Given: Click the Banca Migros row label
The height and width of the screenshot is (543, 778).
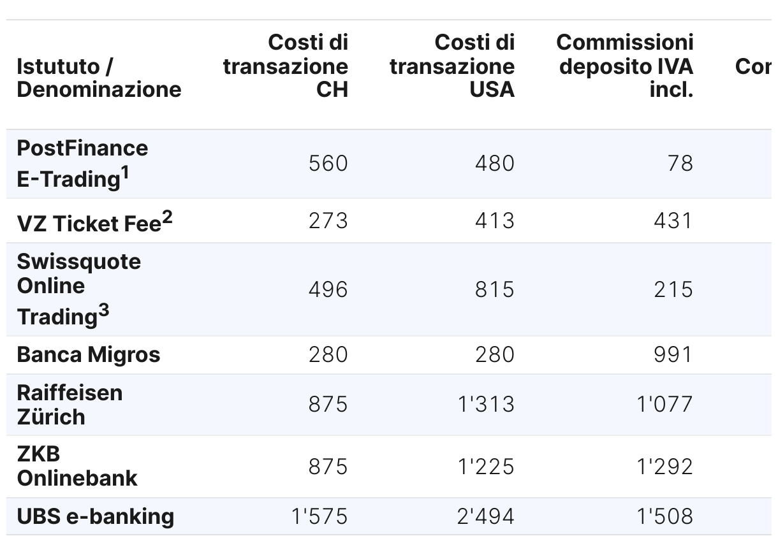Looking at the screenshot, I should pos(89,354).
